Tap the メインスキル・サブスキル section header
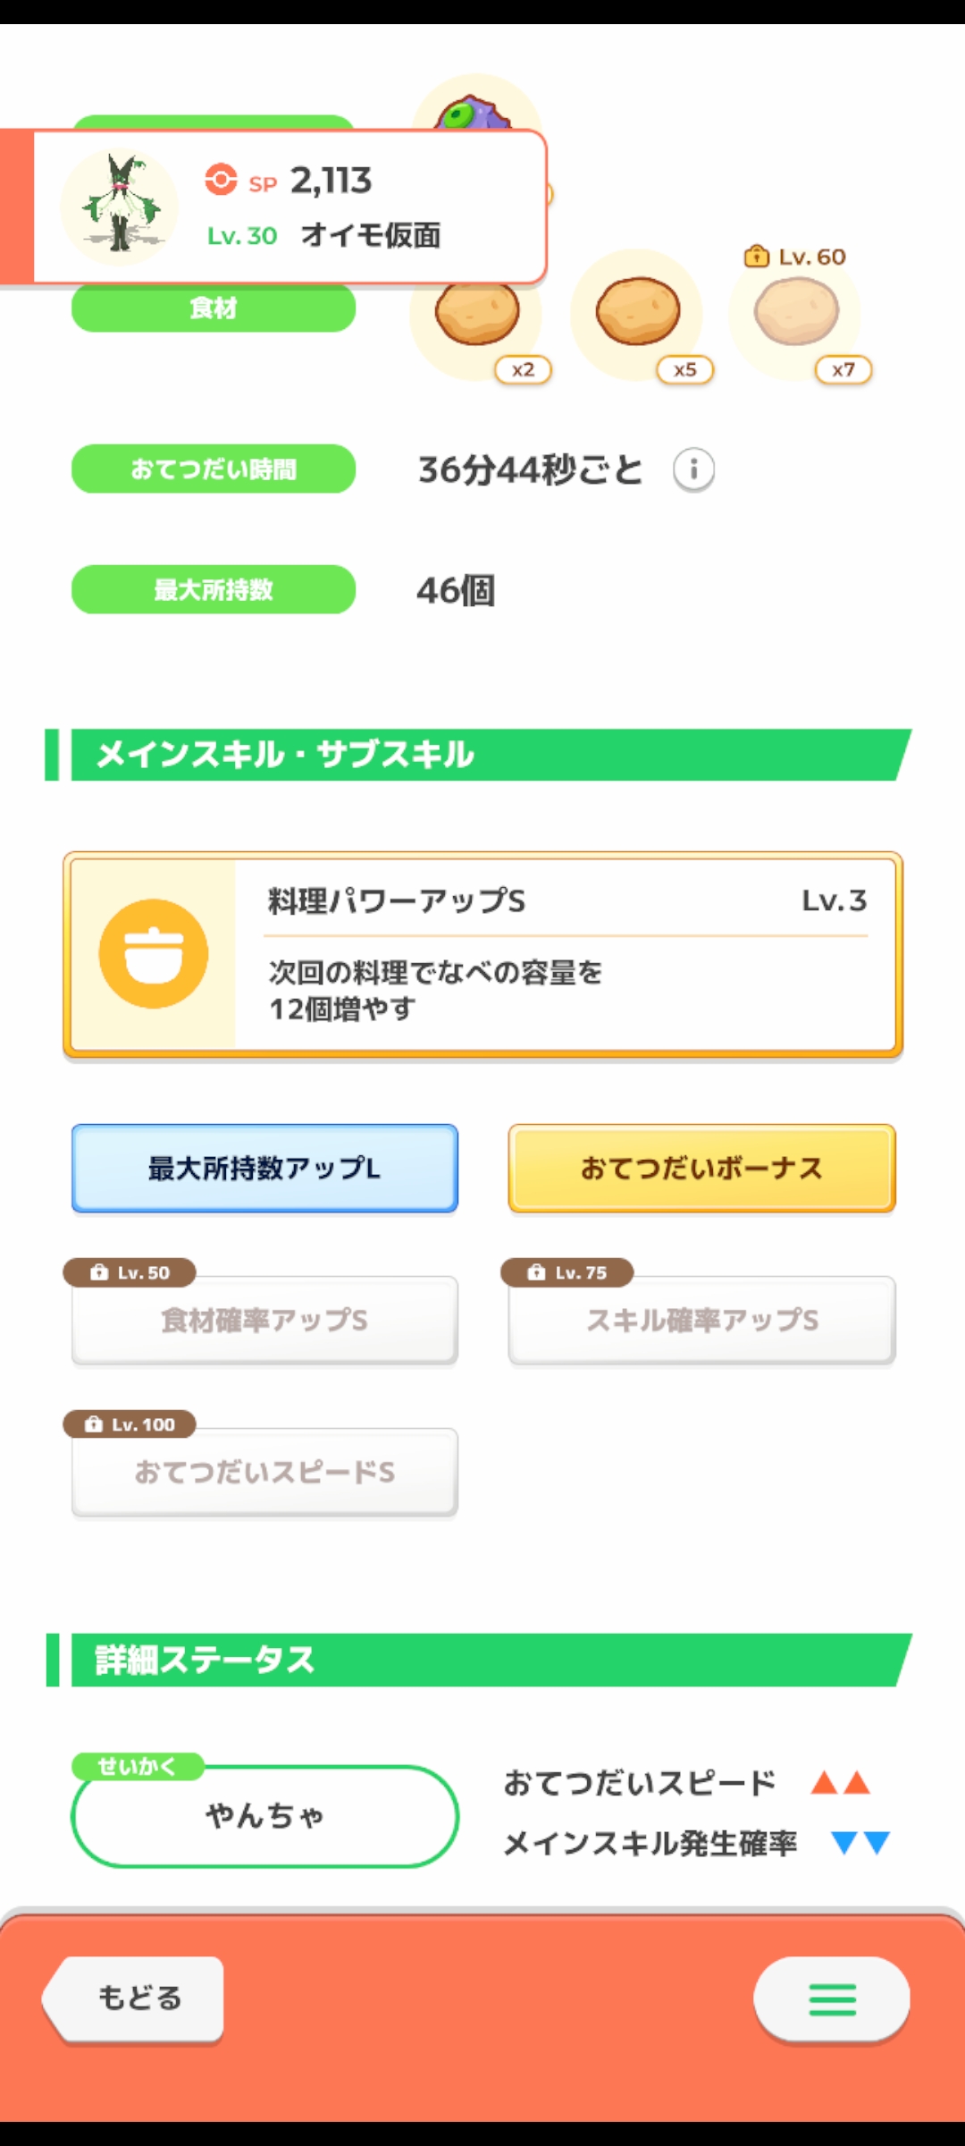 (x=482, y=755)
